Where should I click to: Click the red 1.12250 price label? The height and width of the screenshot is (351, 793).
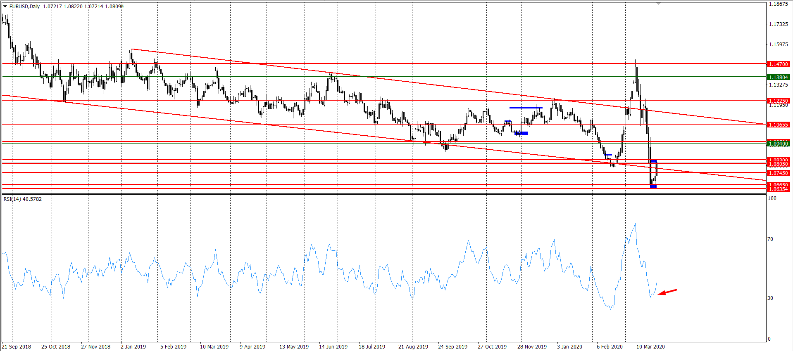coord(778,101)
